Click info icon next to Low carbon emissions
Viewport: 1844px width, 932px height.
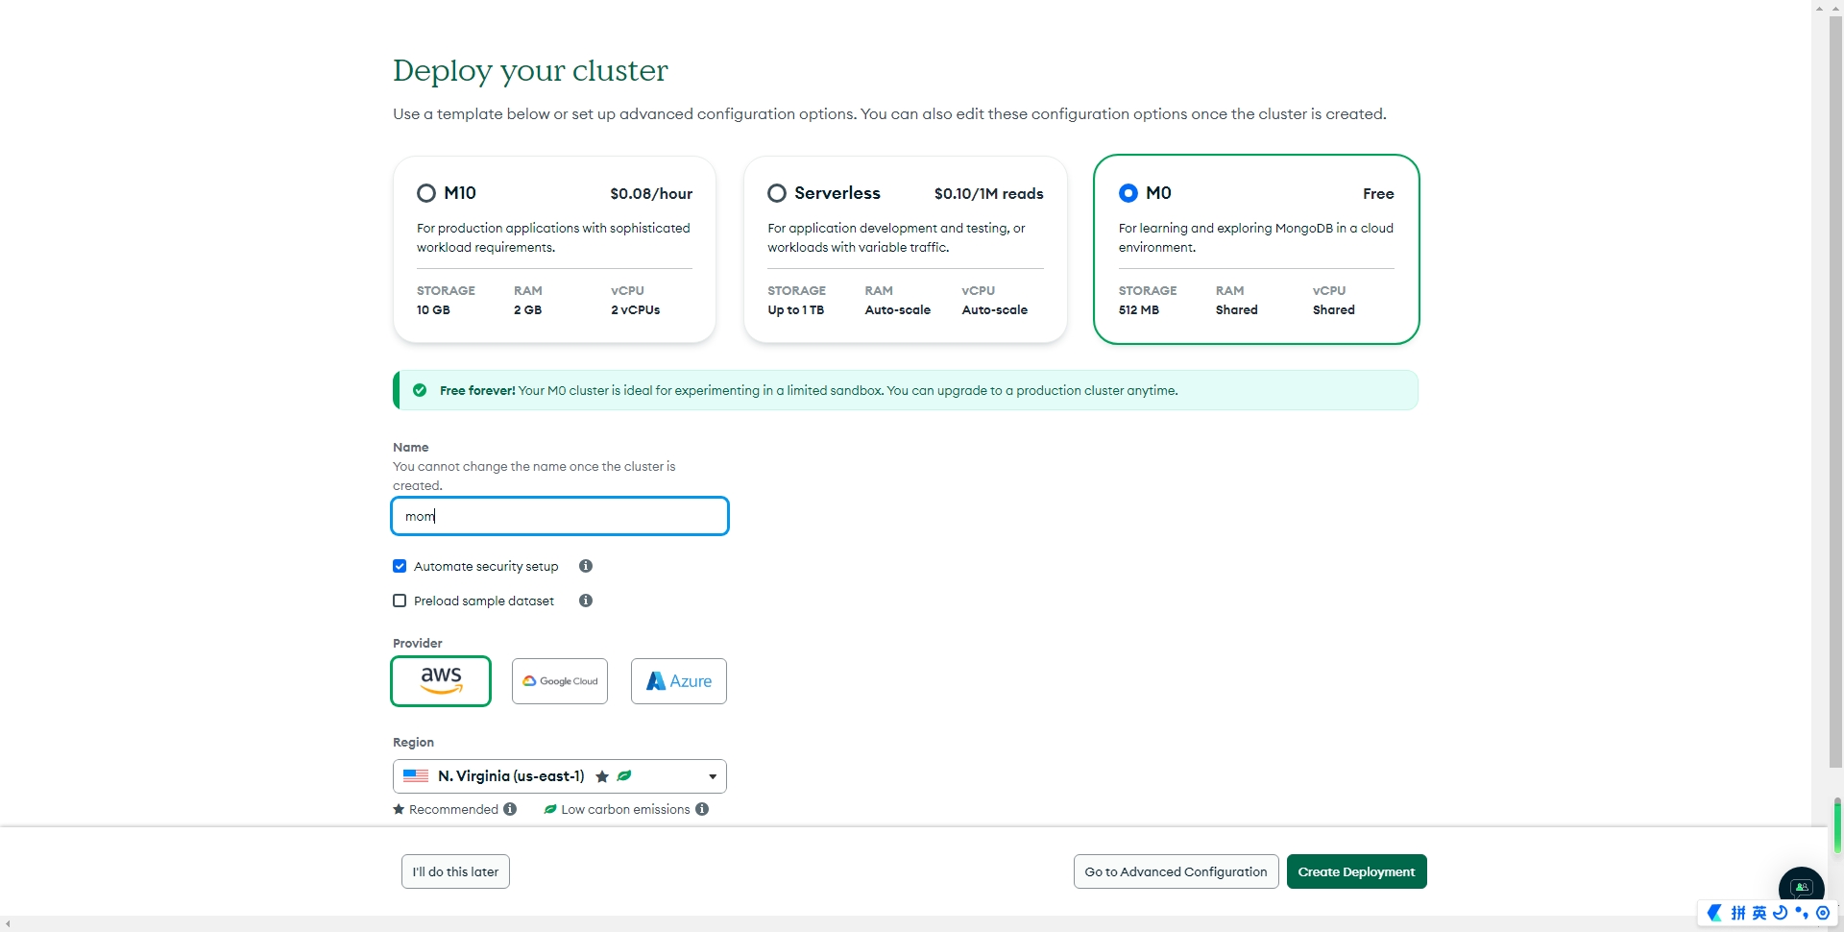[x=702, y=809]
